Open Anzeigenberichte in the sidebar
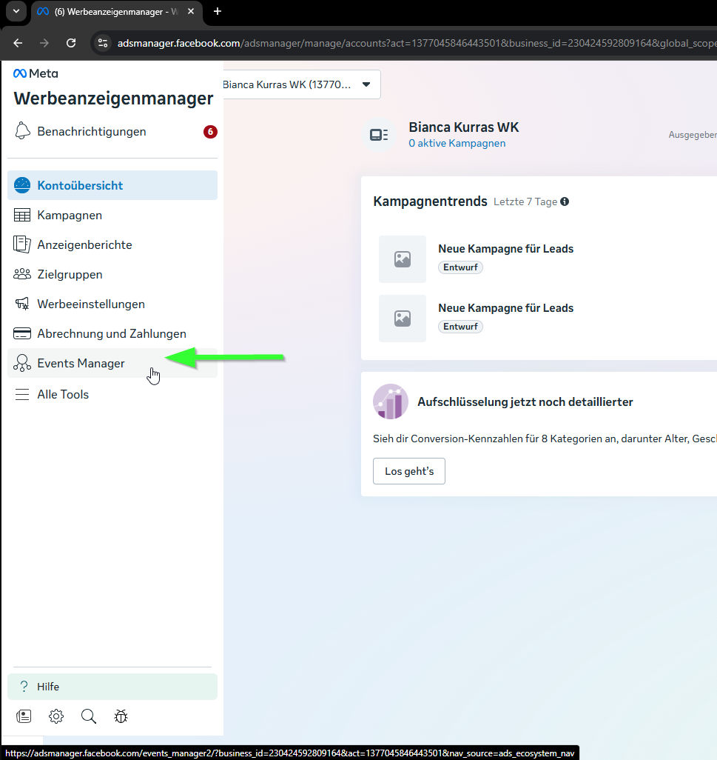The image size is (717, 760). pyautogui.click(x=112, y=244)
